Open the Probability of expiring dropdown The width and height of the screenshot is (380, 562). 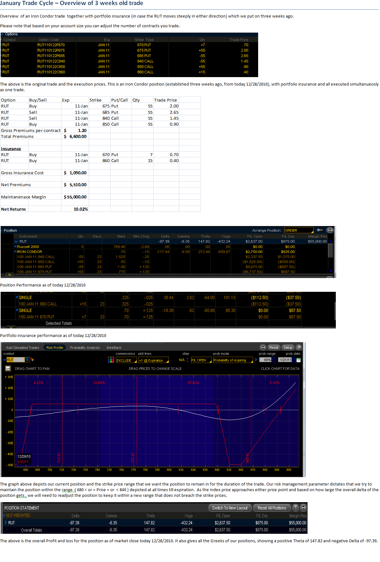[233, 360]
